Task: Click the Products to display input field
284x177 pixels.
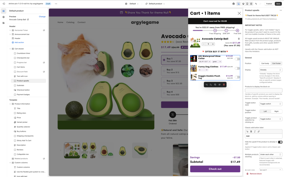Action: [x=264, y=90]
